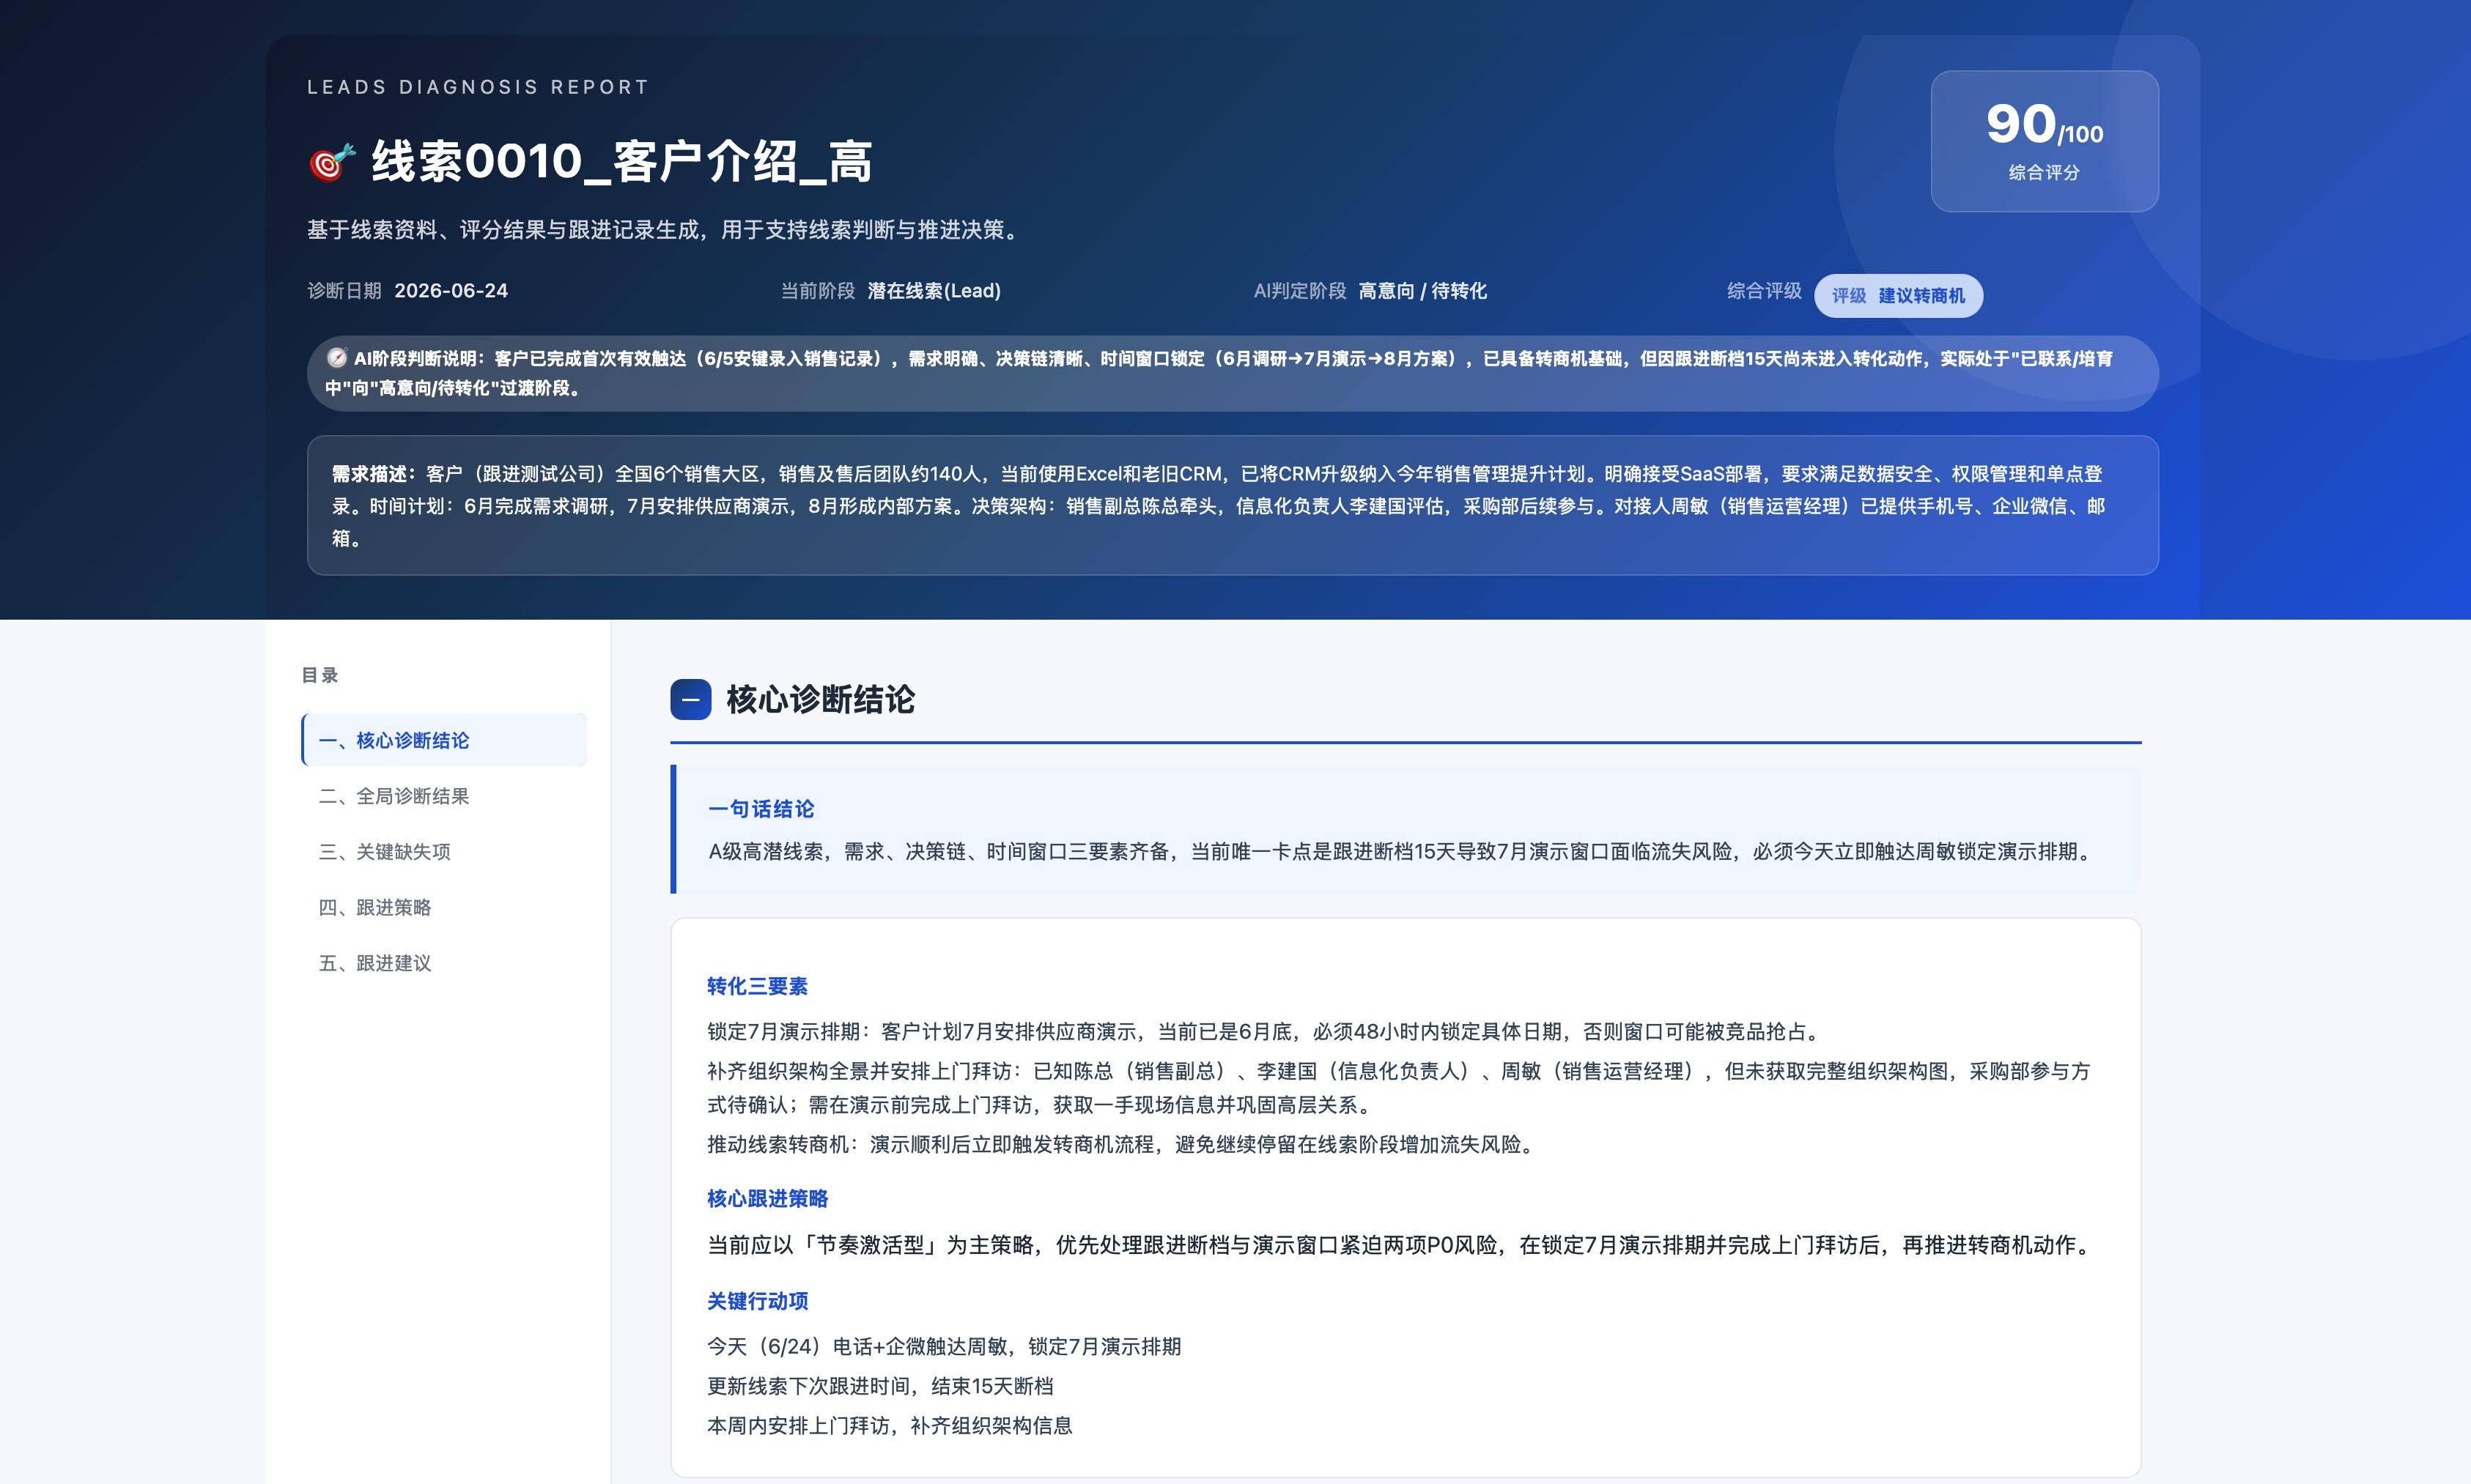Click the 评级 建议转商机 badge
Screen dimensions: 2471x1484
(x=1898, y=296)
